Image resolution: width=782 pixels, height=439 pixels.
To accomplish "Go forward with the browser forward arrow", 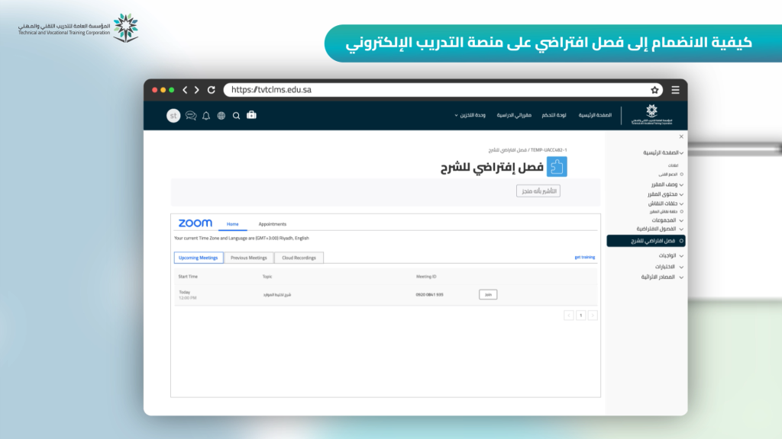I will (x=197, y=90).
